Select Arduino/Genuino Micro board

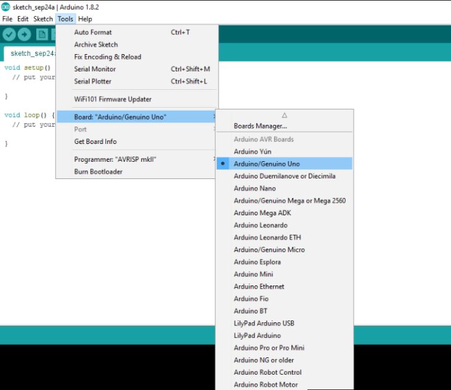[x=284, y=250]
